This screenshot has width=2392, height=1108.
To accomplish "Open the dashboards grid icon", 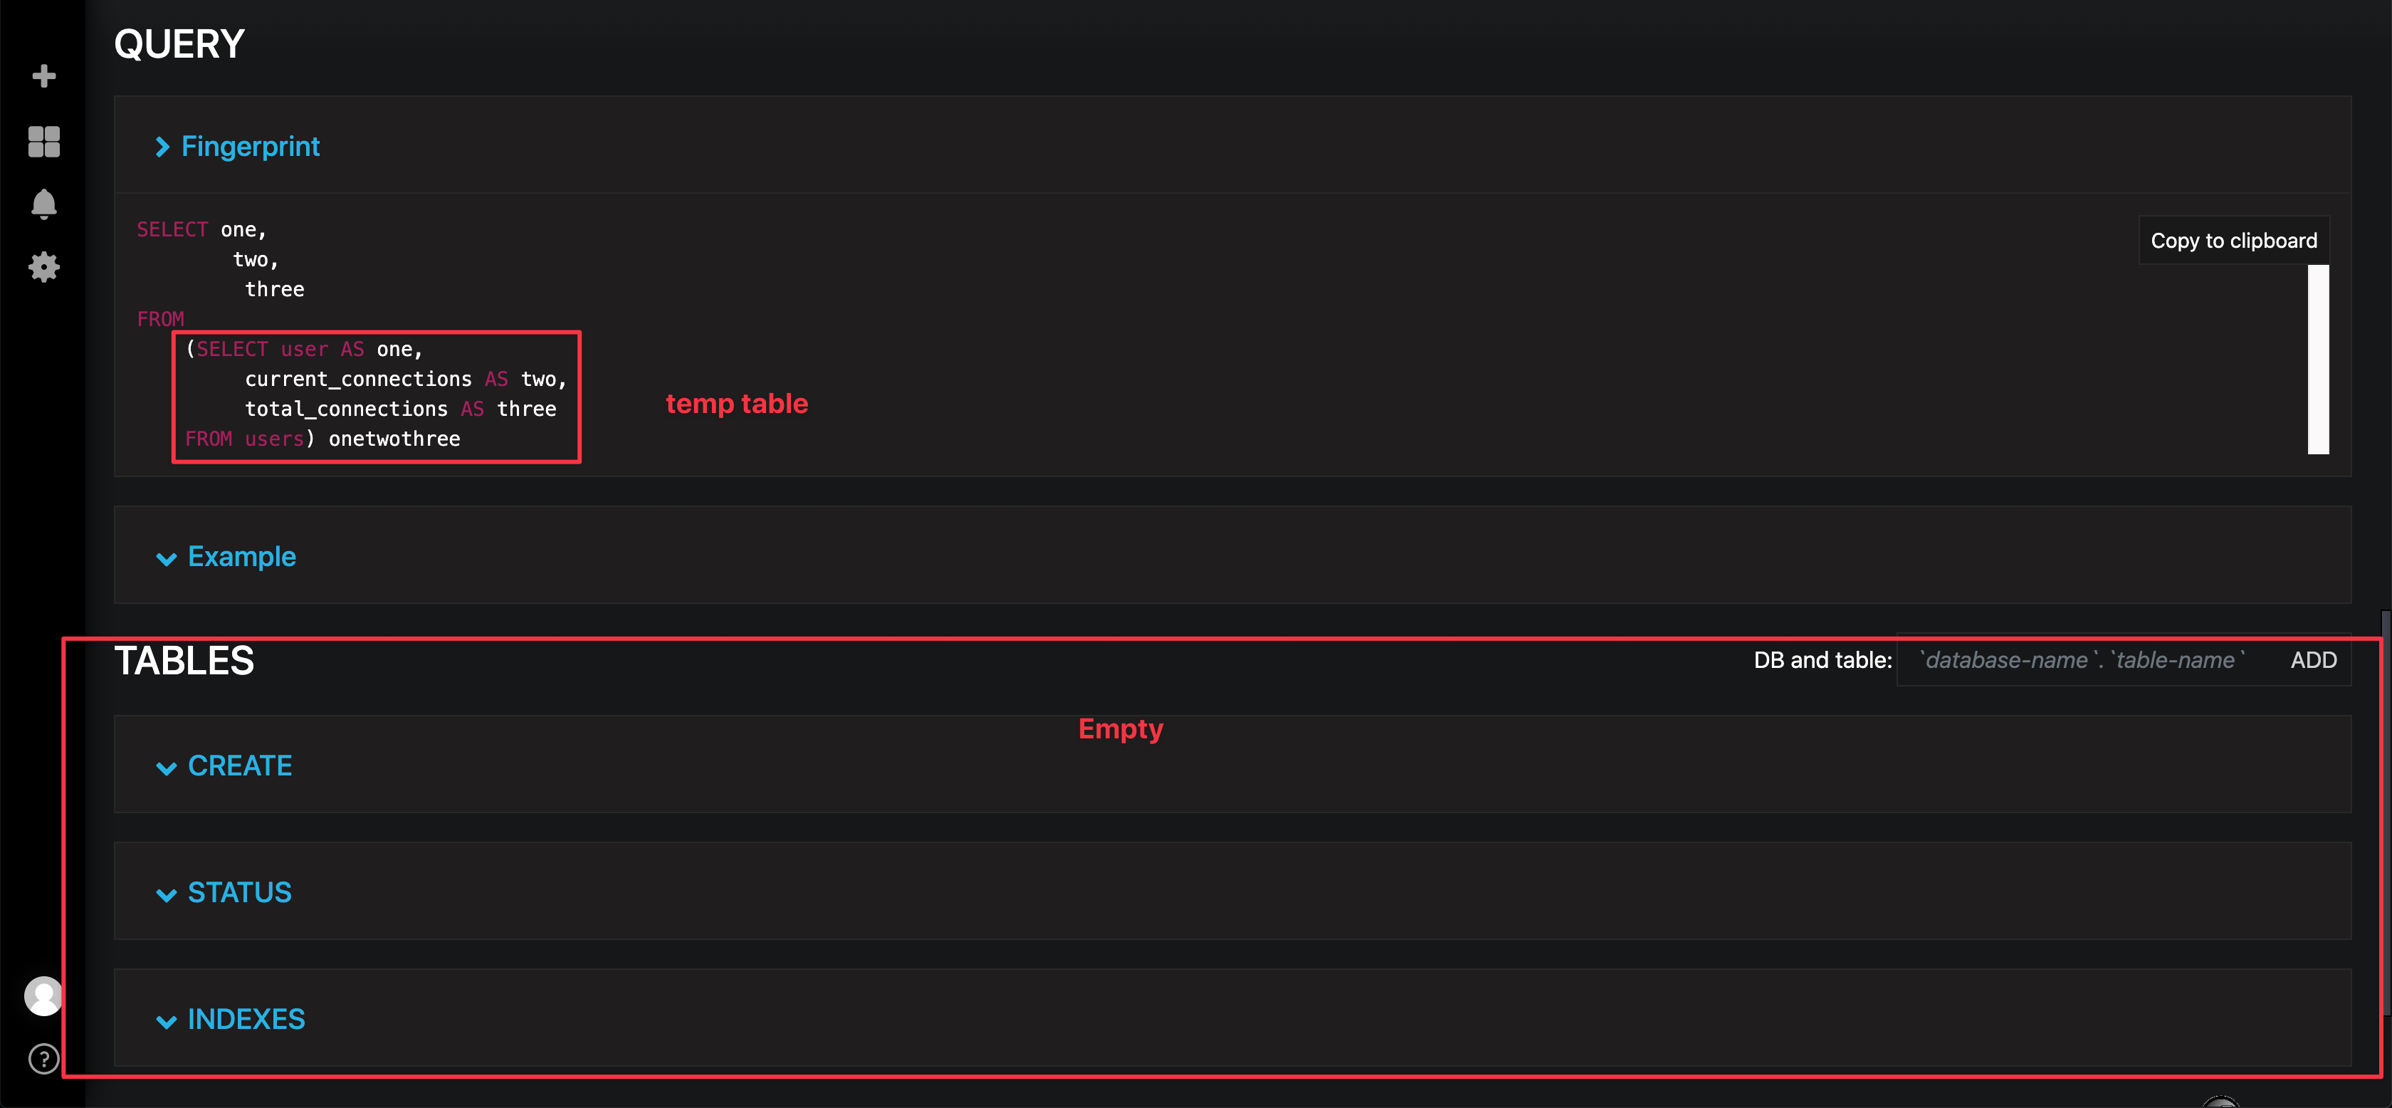I will click(x=43, y=141).
